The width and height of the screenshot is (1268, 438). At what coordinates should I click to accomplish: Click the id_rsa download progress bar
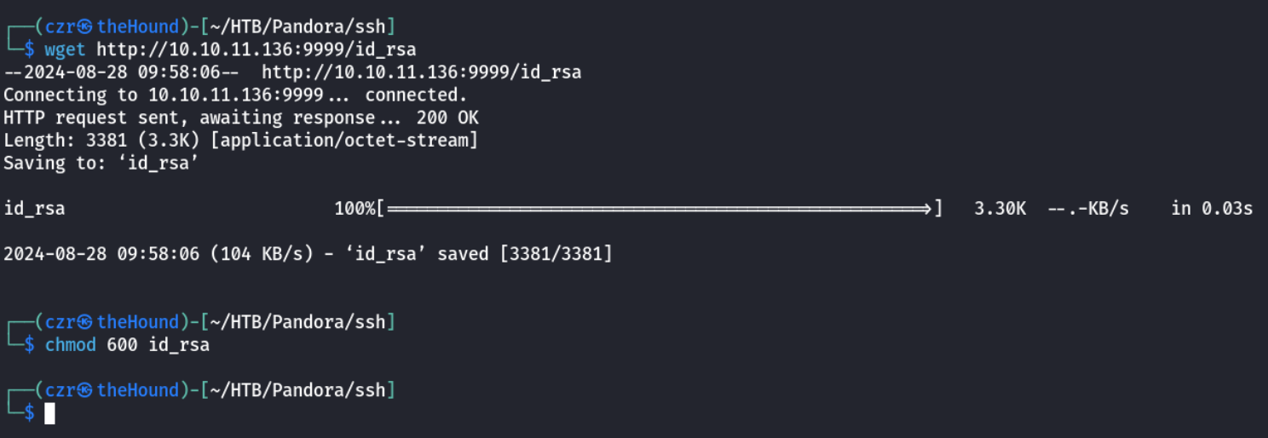(x=656, y=208)
